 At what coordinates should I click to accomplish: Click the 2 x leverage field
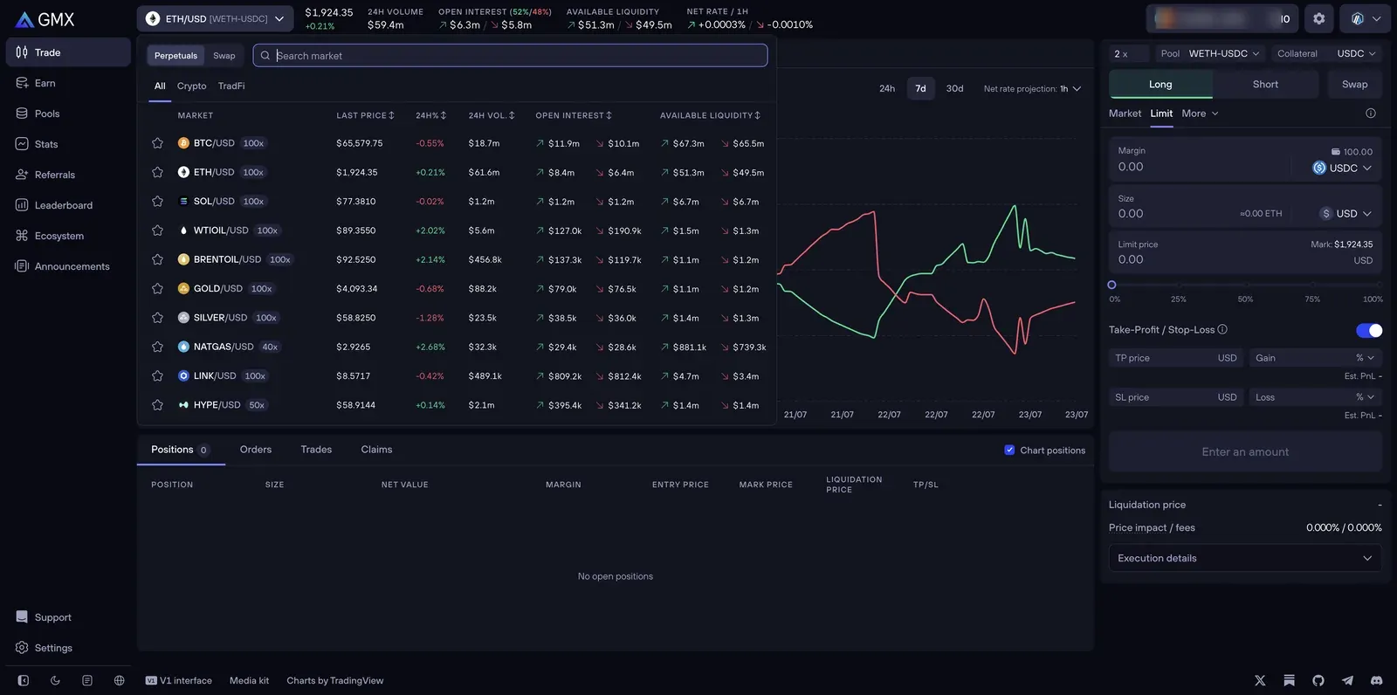(1128, 53)
